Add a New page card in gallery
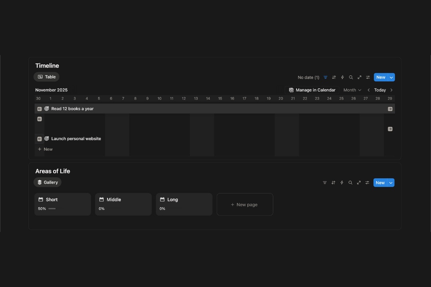The height and width of the screenshot is (287, 431). point(245,204)
